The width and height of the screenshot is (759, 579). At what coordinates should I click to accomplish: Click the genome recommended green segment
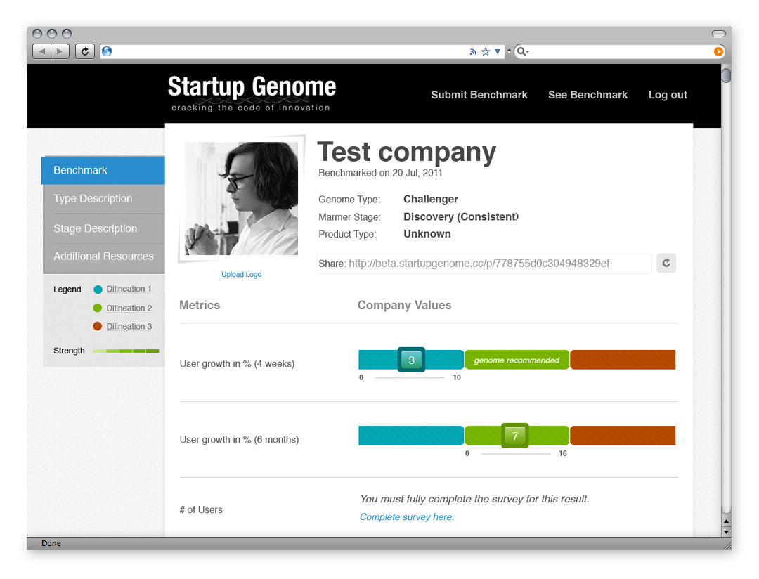(517, 360)
